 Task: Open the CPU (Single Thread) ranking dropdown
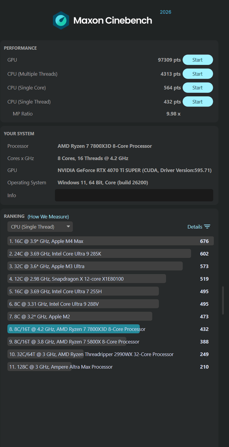pyautogui.click(x=40, y=227)
